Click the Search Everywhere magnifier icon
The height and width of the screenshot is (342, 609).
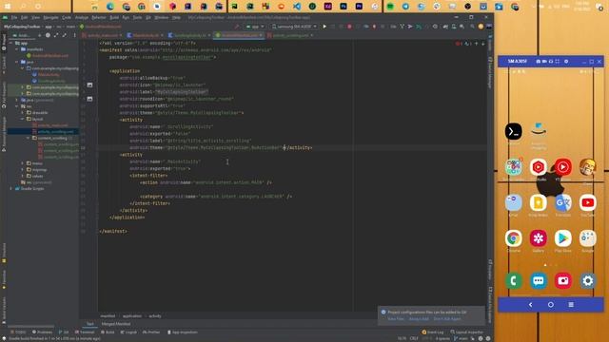[472, 27]
